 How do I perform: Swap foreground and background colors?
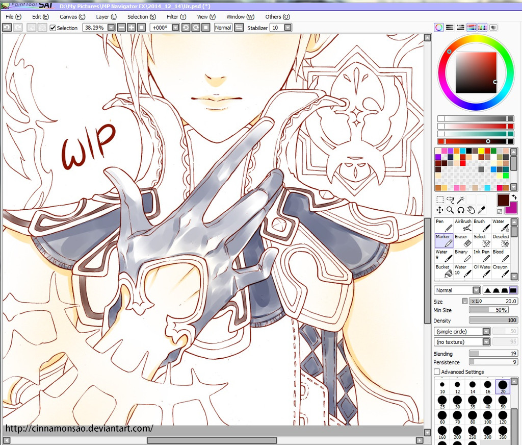[x=514, y=196]
